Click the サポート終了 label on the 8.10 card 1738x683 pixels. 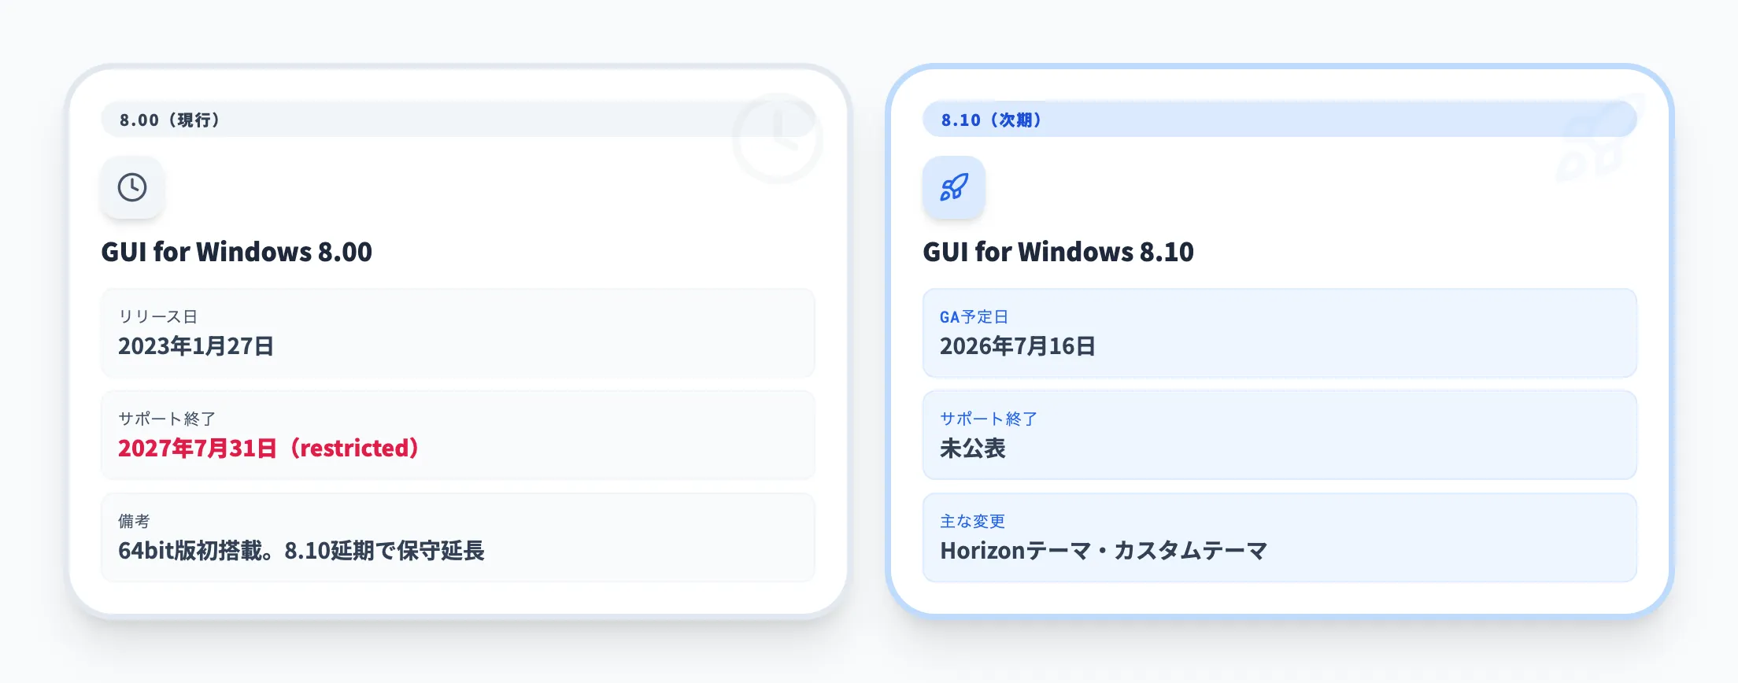coord(989,419)
